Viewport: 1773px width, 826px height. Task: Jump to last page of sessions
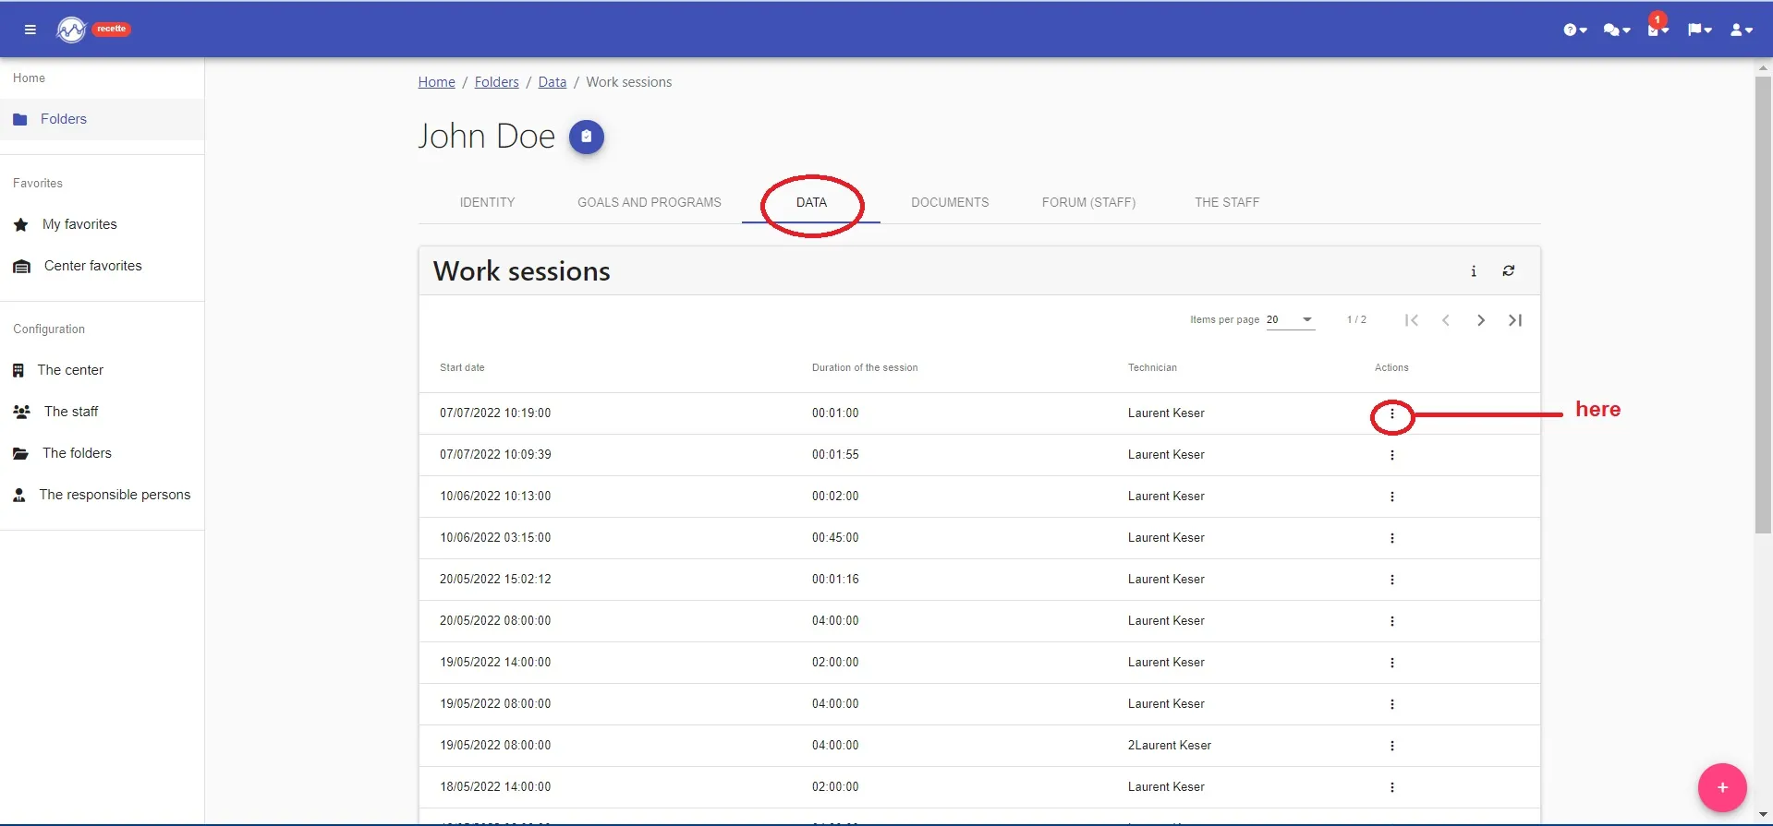[x=1515, y=320]
